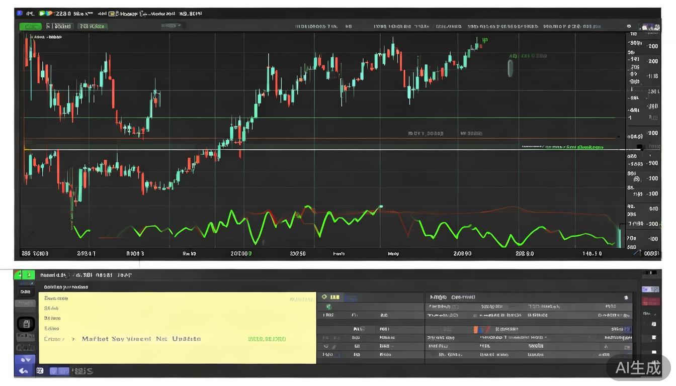Screen dimensions: 676x386
Task: Click the orange-blue color swatch in right table
Action: 482,330
